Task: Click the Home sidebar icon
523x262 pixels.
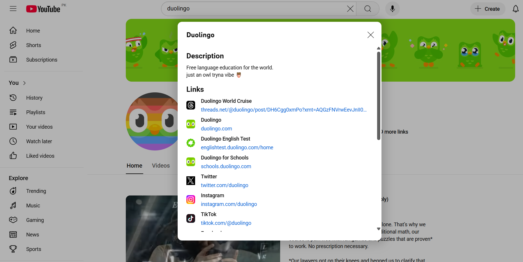Action: (x=13, y=30)
